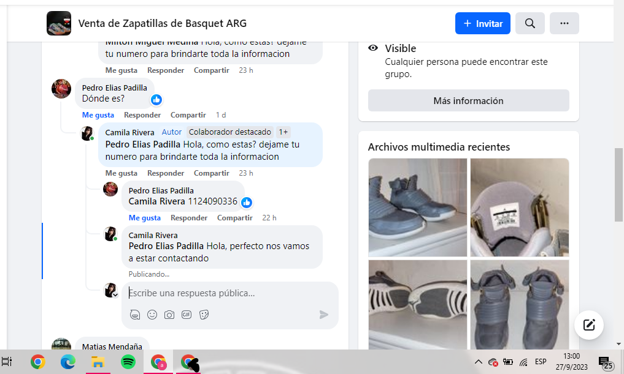Open Spotify from the taskbar

click(128, 362)
